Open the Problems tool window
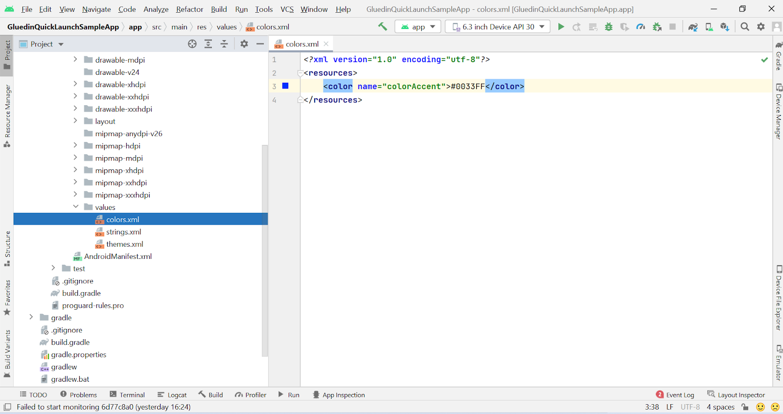The height and width of the screenshot is (414, 783). tap(78, 395)
